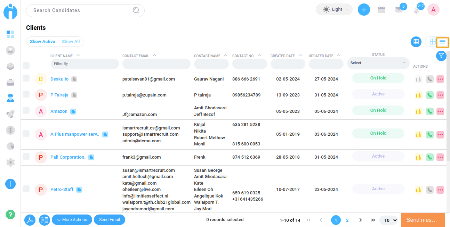Open the settings gear in sidebar

point(10,162)
